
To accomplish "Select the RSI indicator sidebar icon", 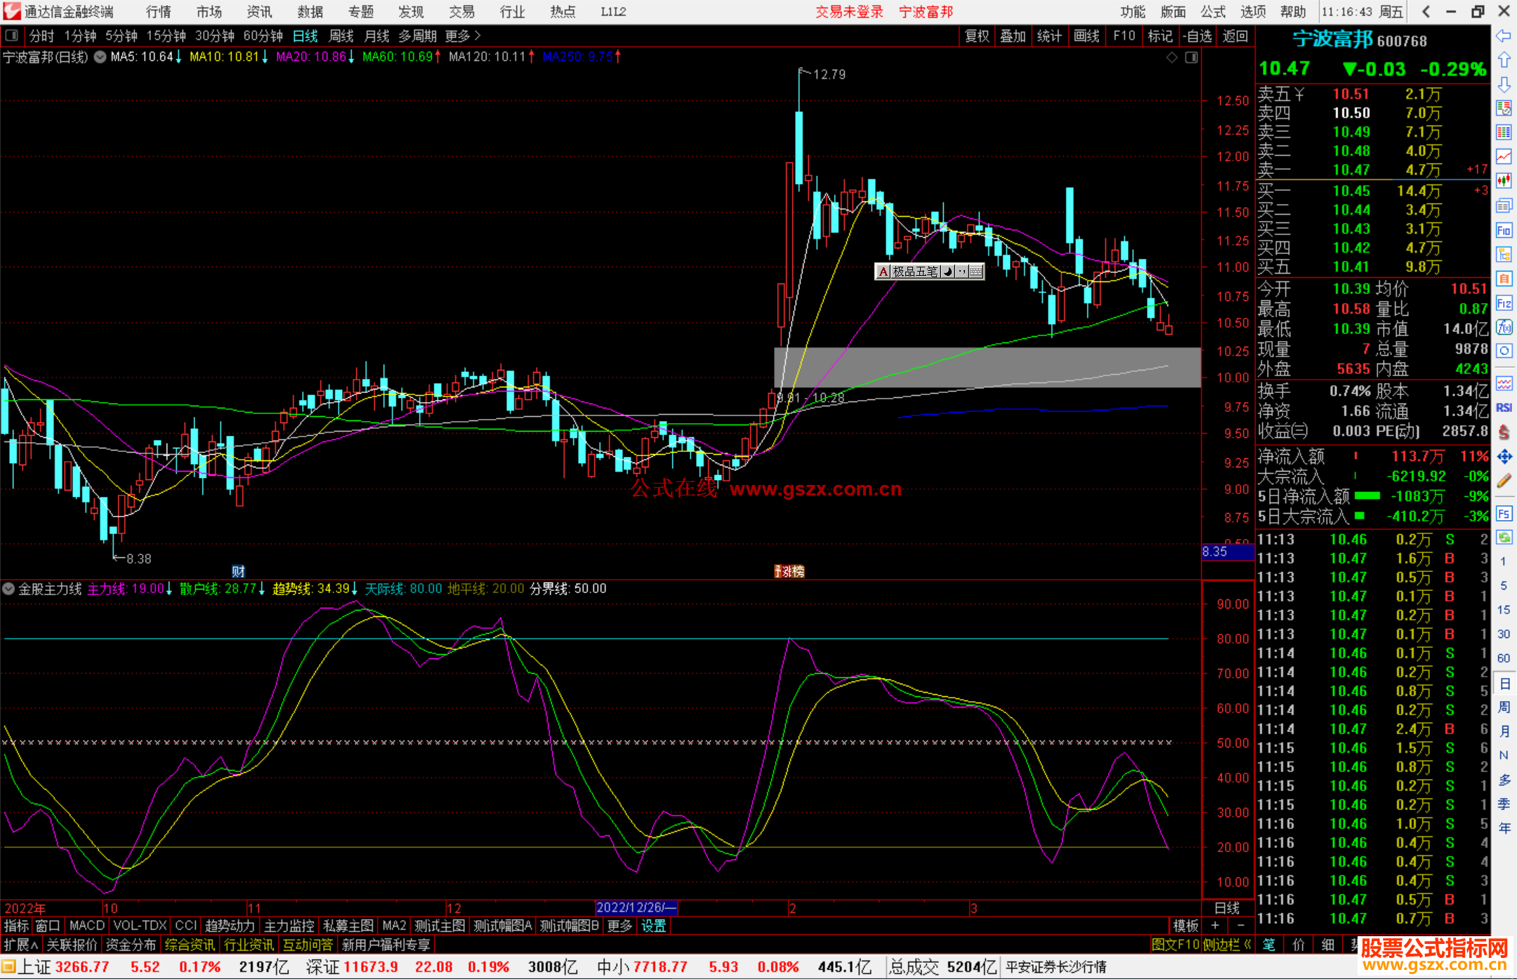I will point(1504,408).
